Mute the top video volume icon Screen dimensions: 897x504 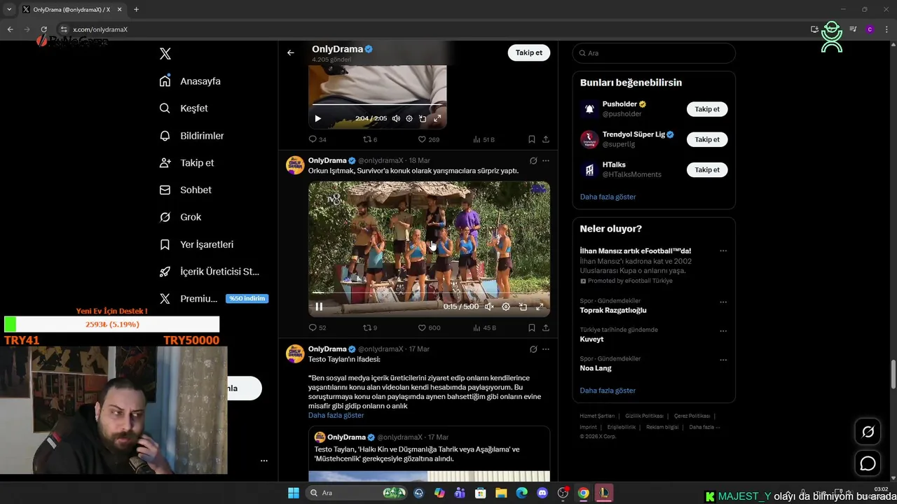(x=396, y=119)
